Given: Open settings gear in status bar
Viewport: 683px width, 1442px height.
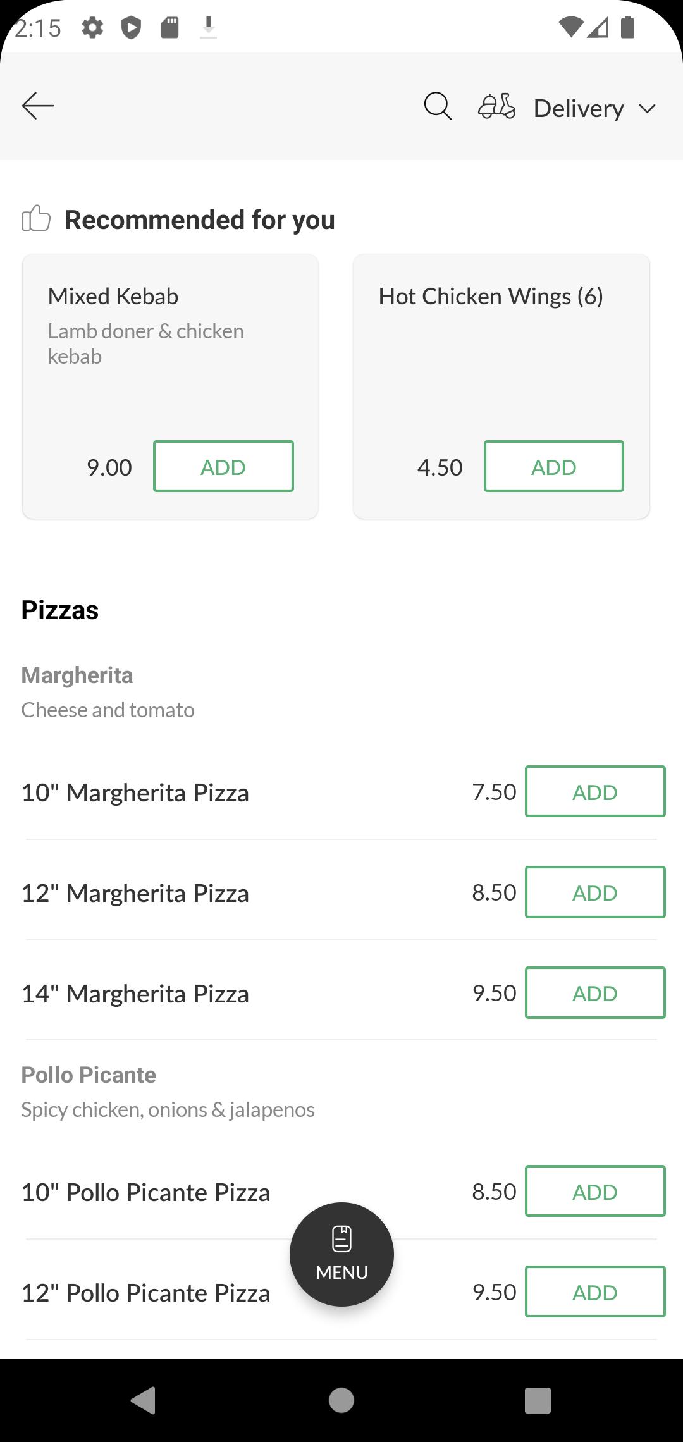Looking at the screenshot, I should tap(92, 27).
